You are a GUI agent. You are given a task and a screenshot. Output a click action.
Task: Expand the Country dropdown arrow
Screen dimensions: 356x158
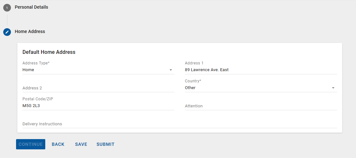[x=333, y=88]
